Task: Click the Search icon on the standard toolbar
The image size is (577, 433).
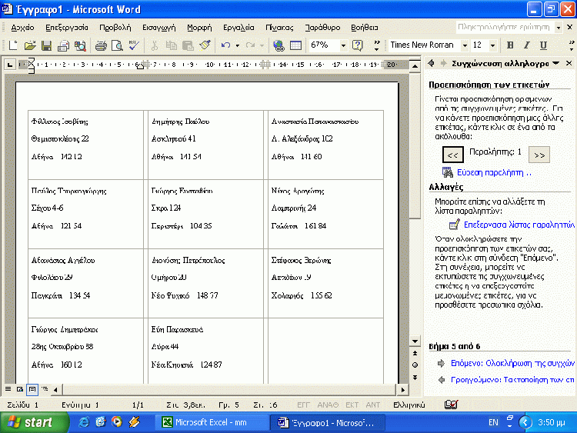Action: [80, 45]
